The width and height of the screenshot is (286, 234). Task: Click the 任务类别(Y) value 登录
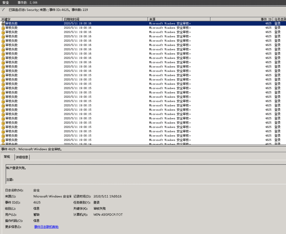96,202
